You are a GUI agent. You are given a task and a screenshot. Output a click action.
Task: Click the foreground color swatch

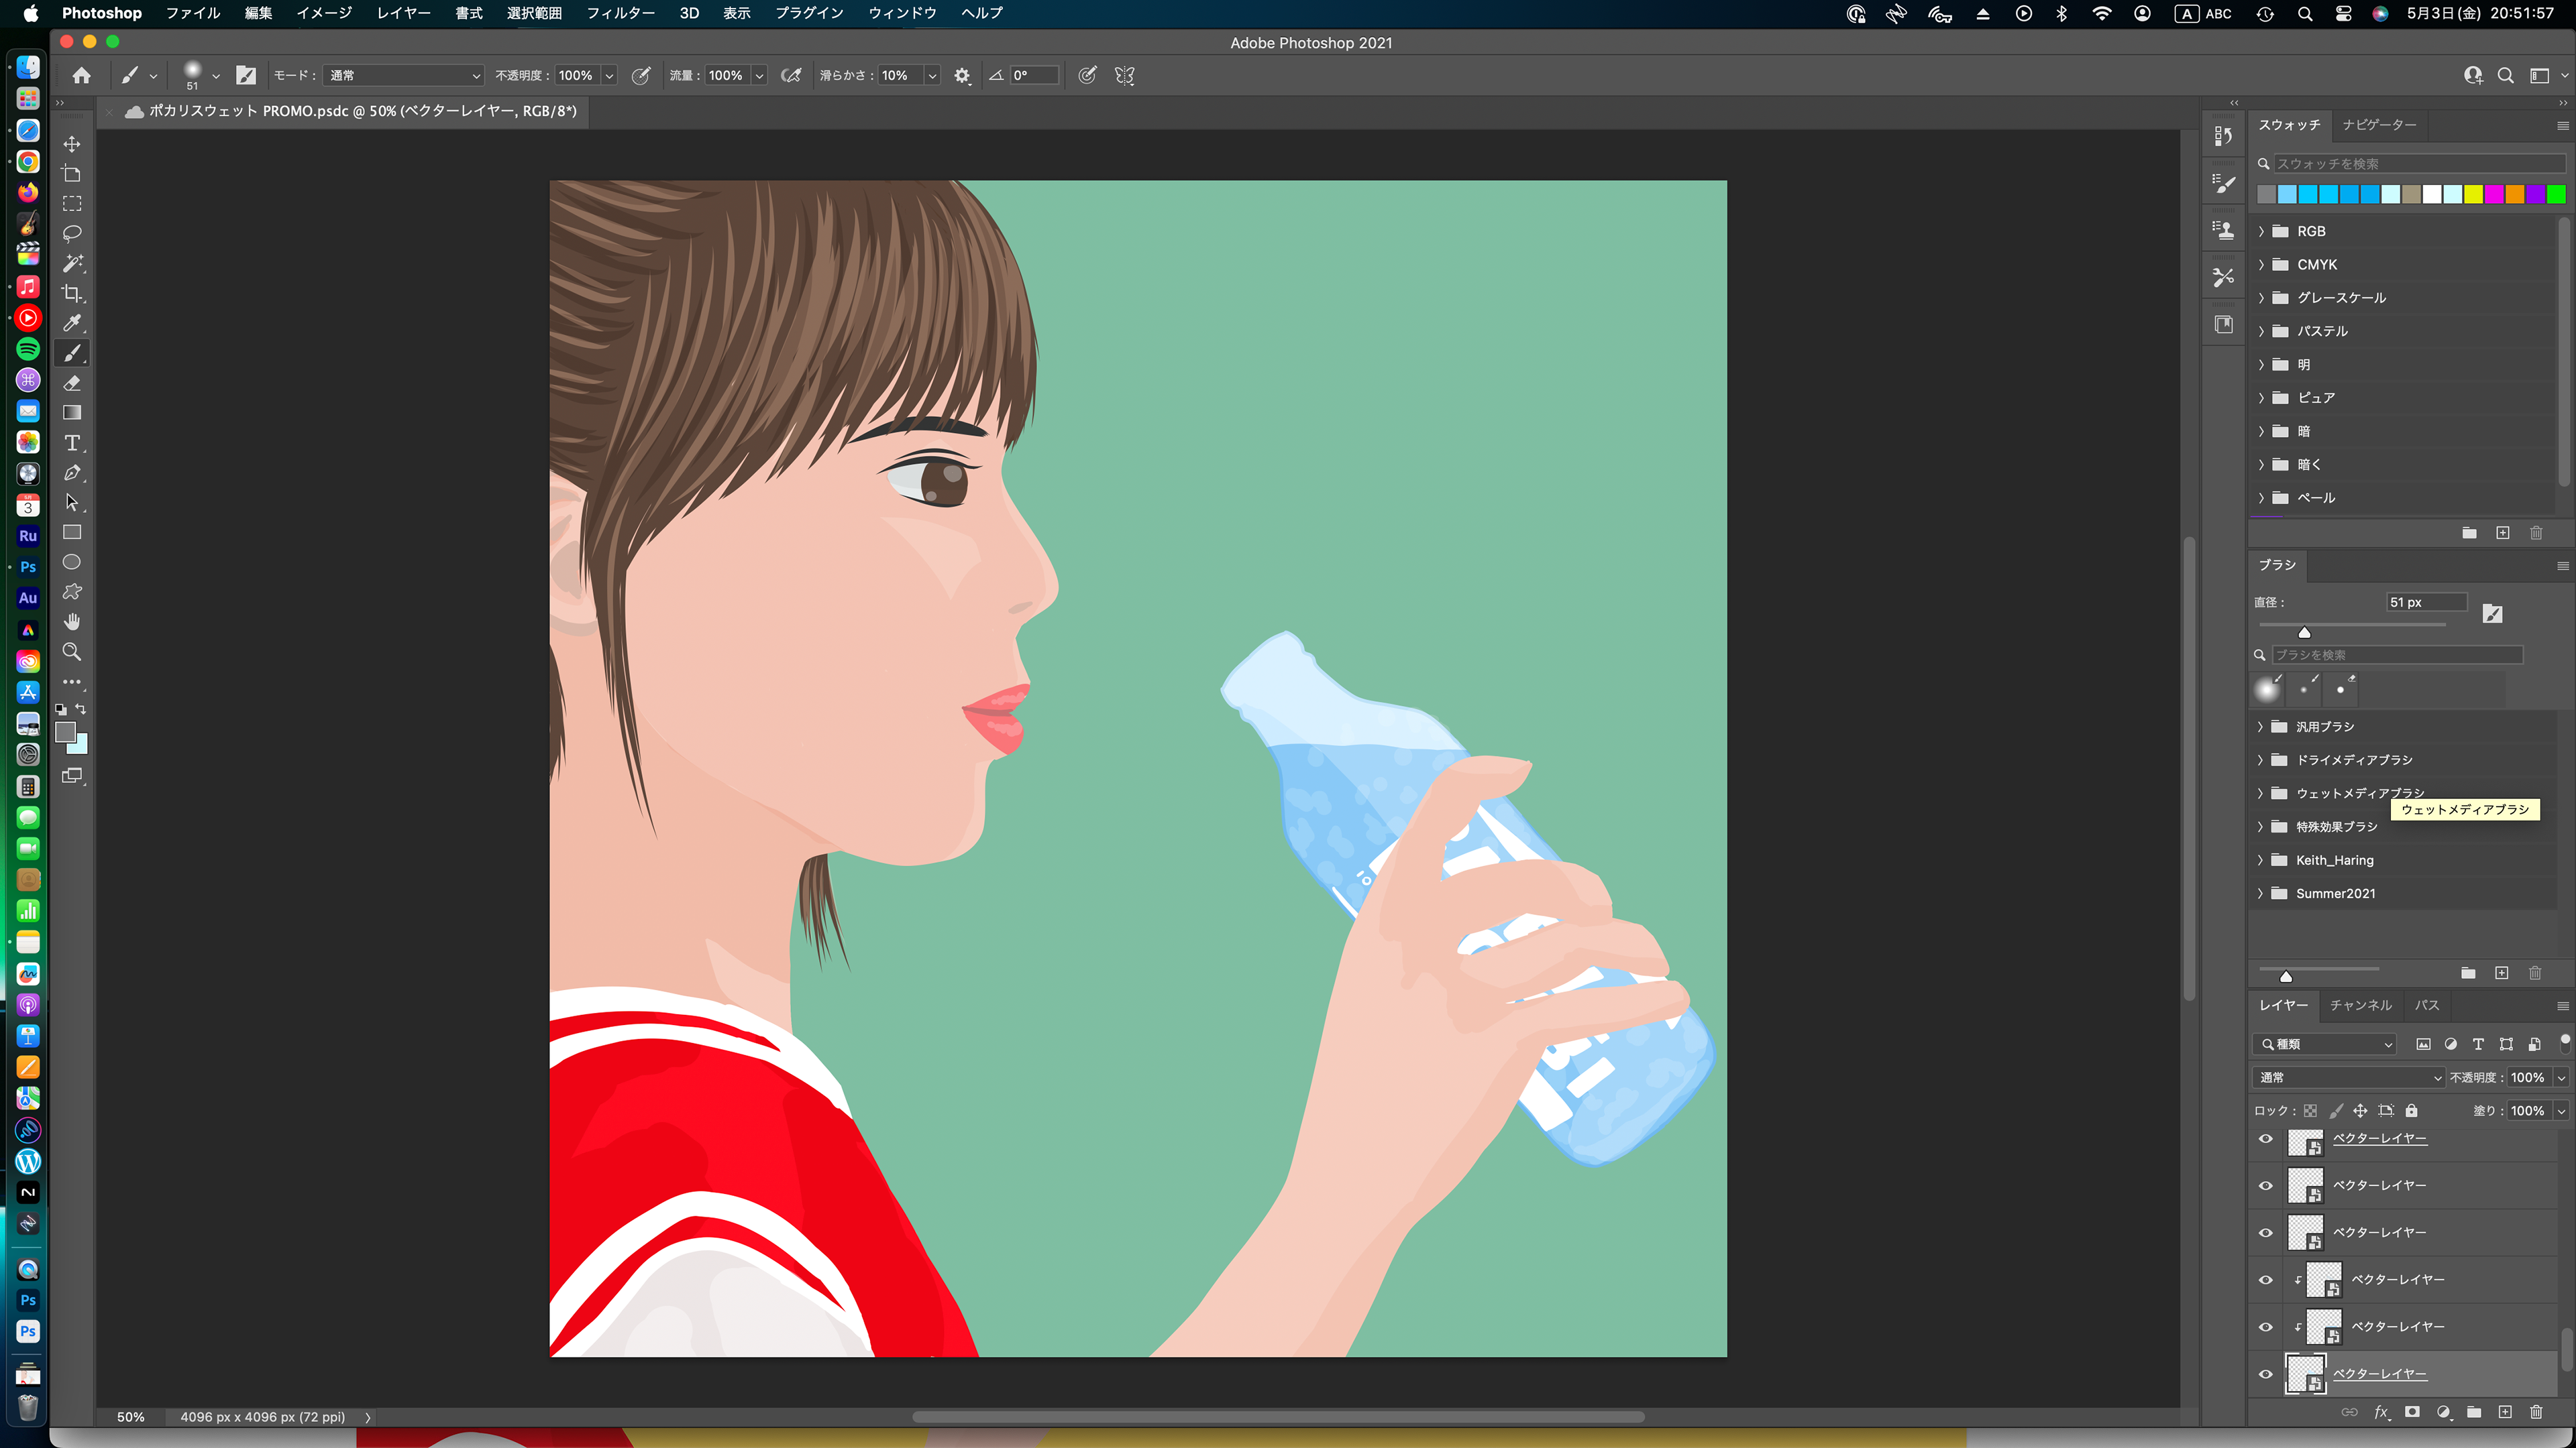tap(65, 733)
